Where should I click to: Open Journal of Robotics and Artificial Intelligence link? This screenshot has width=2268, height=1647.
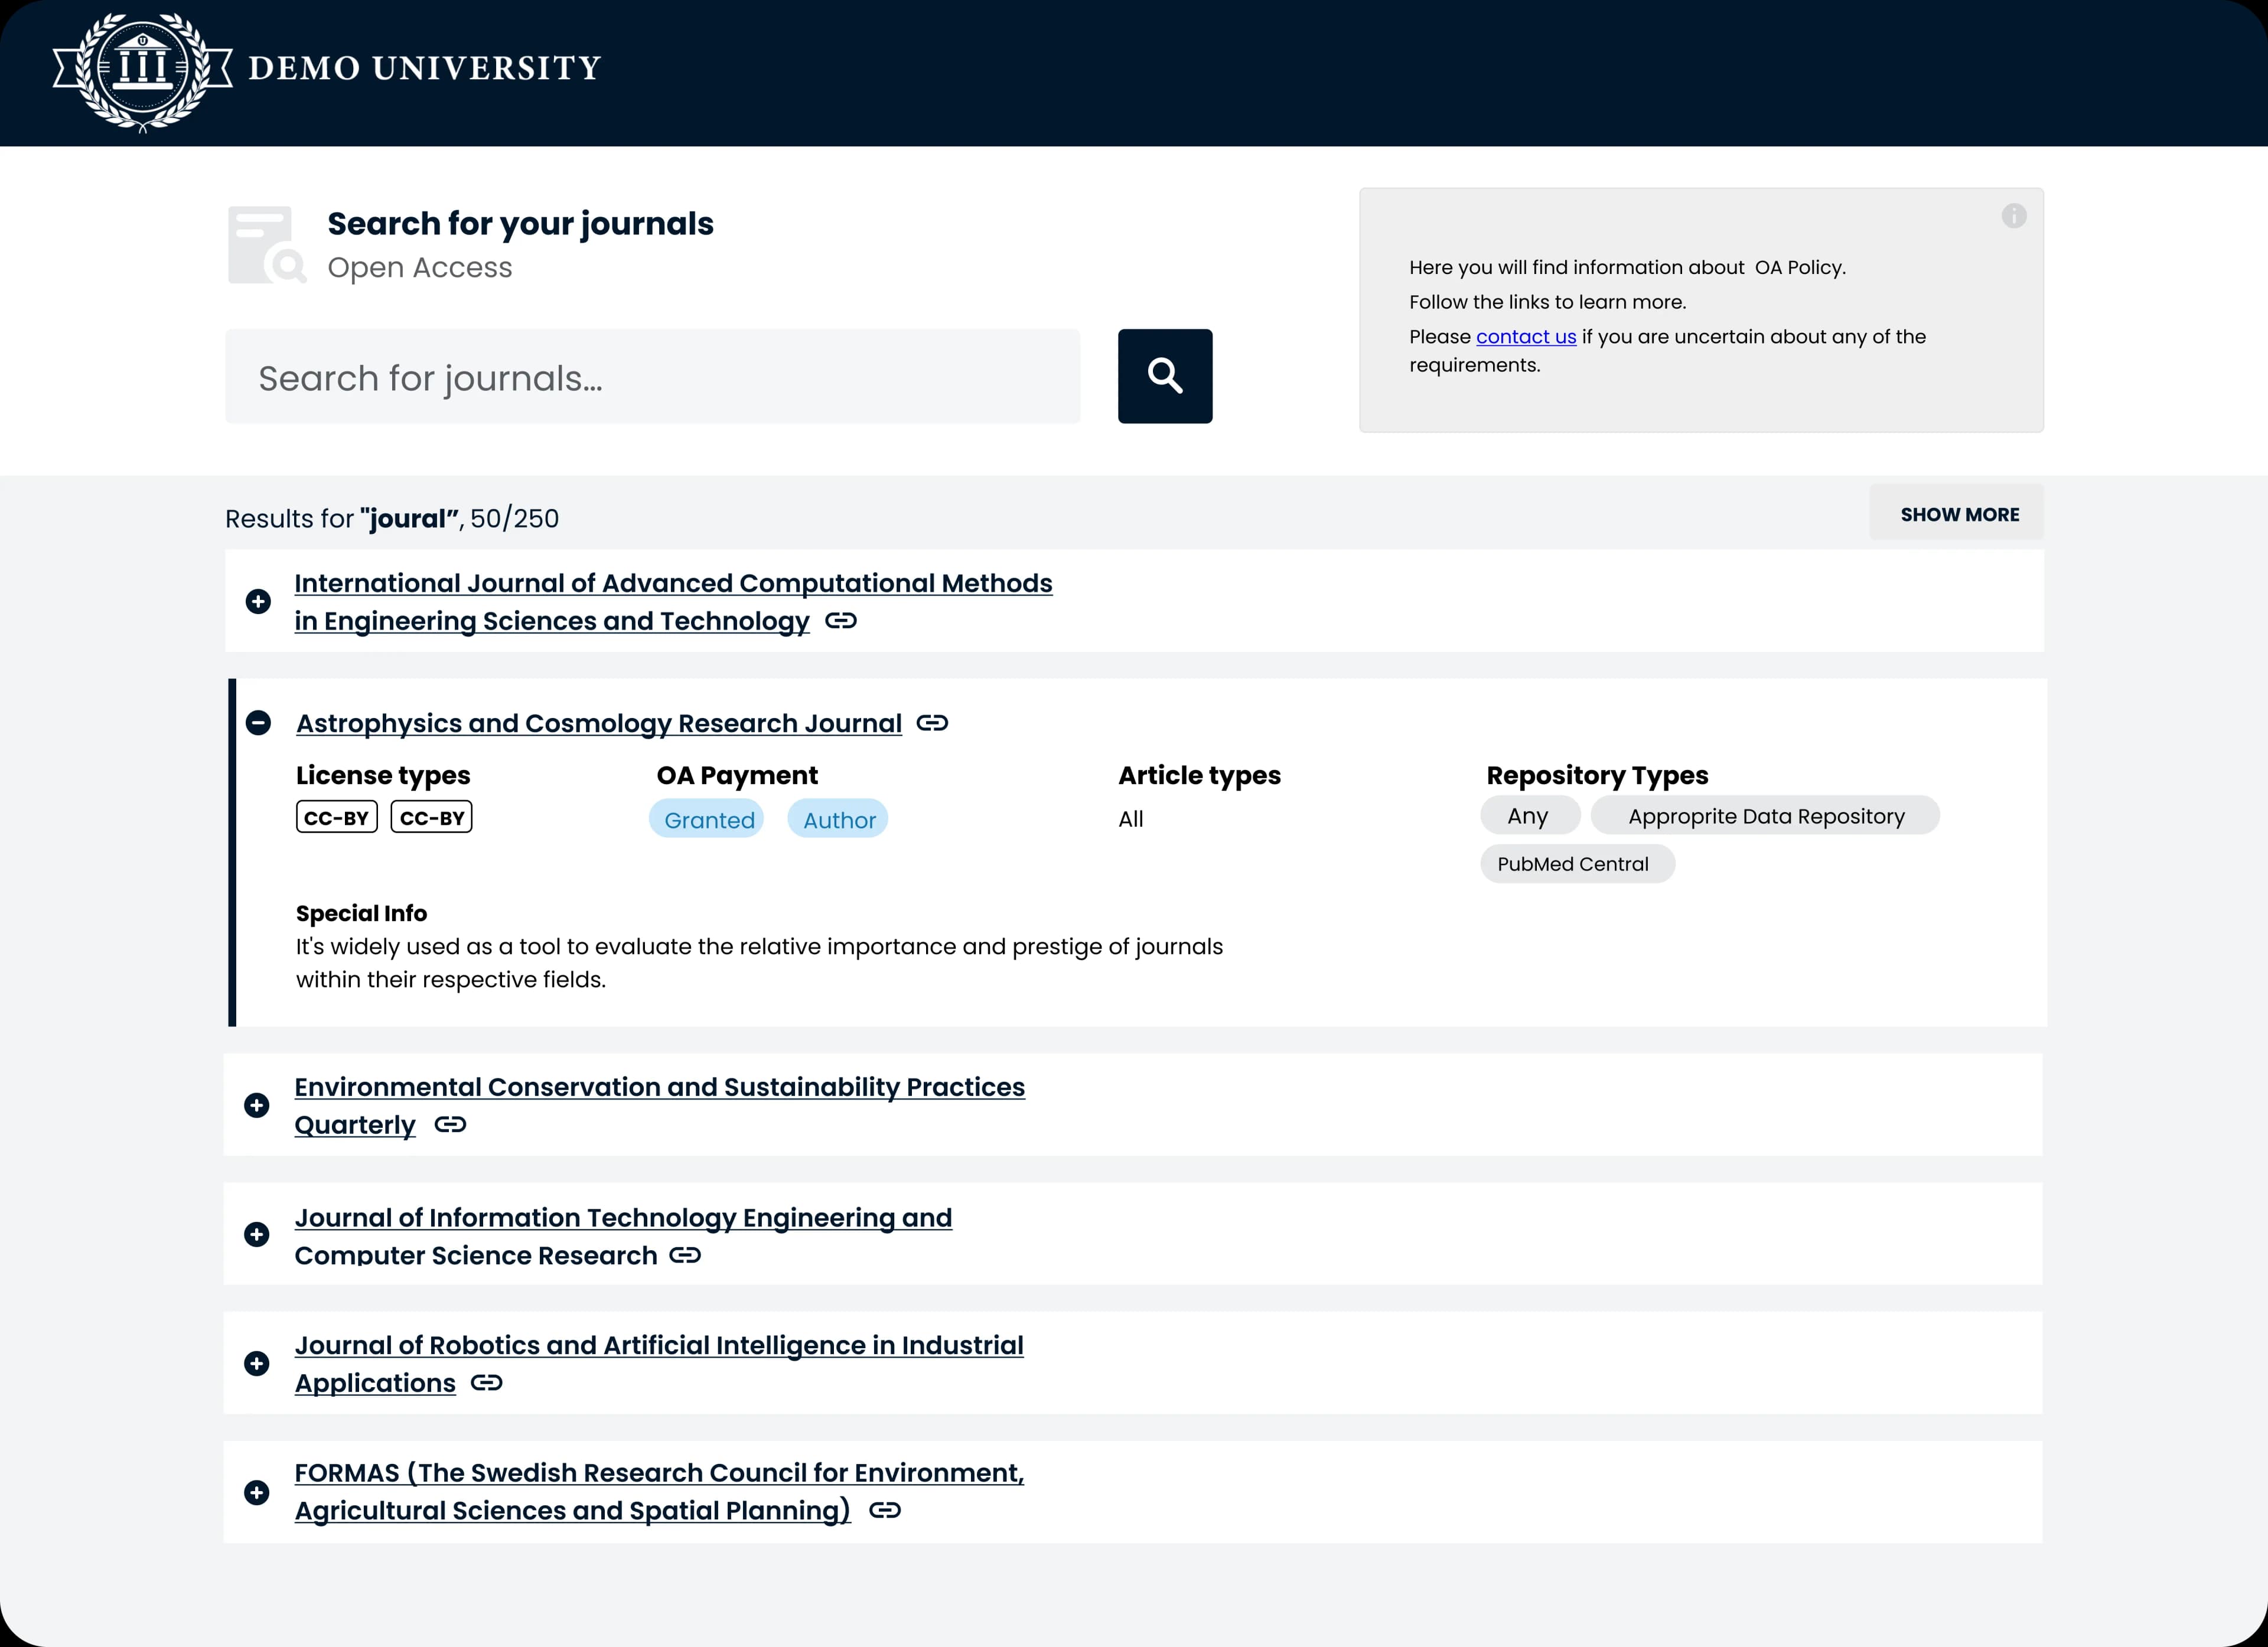(x=659, y=1364)
